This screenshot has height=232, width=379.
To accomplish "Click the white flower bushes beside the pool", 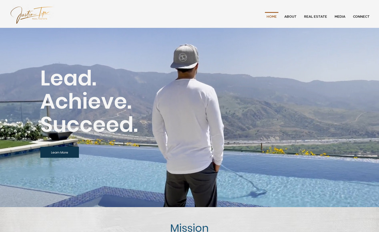I will pyautogui.click(x=20, y=130).
